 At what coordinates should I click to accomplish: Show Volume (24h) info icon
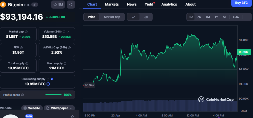(x=64, y=32)
